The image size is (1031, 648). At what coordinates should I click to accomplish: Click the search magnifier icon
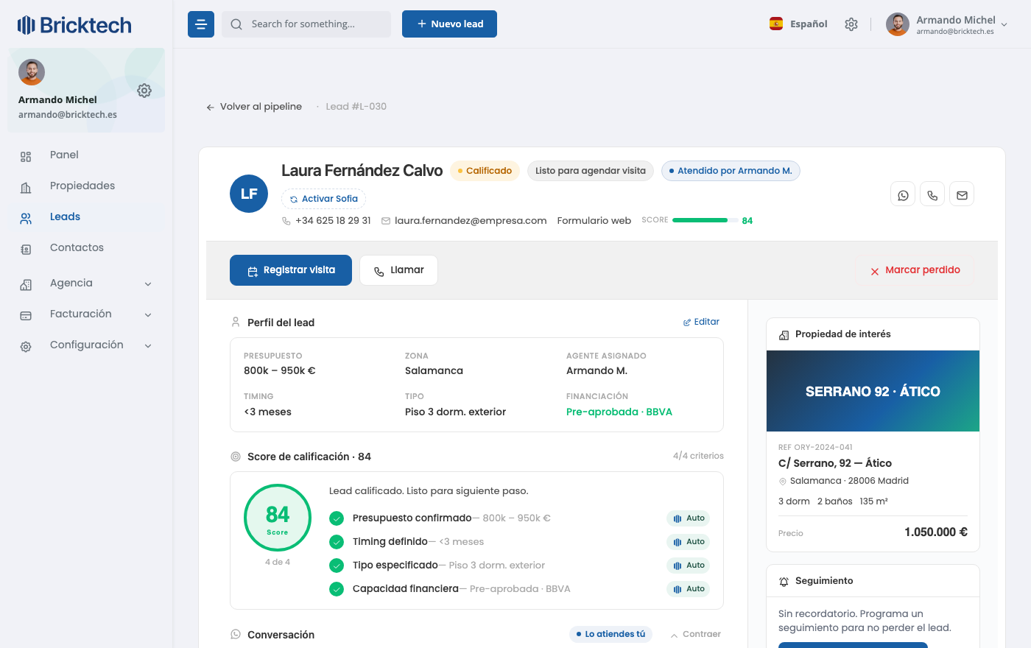pos(236,24)
